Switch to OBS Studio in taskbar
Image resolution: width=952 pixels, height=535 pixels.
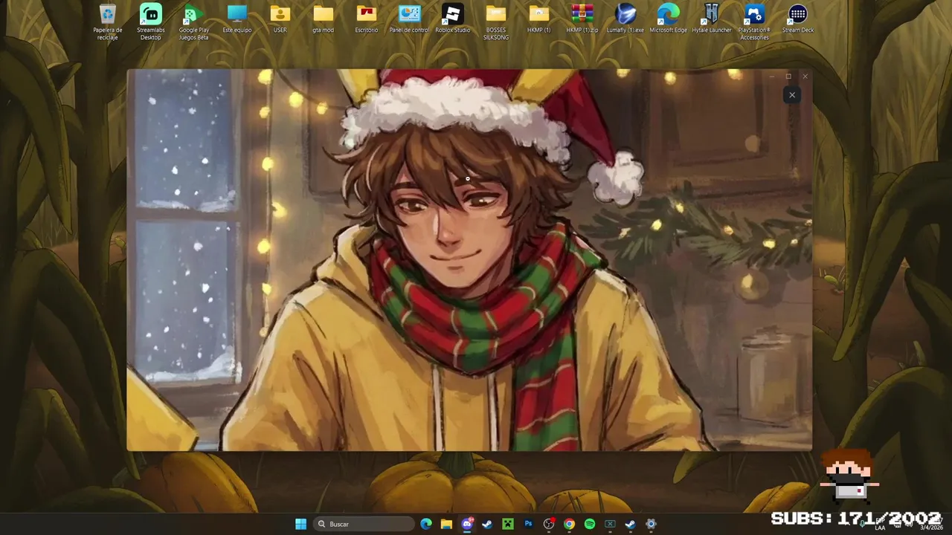tap(549, 524)
